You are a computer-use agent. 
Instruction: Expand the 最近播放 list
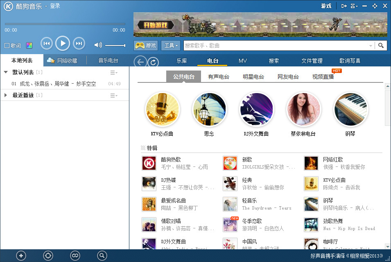[5, 95]
